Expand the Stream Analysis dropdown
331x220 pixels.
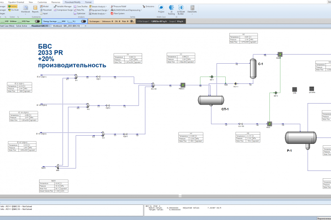[x=98, y=6]
